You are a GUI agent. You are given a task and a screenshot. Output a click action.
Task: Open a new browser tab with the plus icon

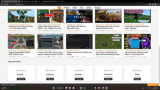click(62, 1)
